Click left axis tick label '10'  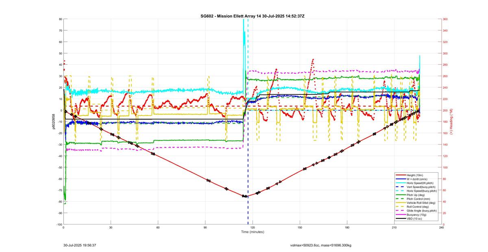coord(60,99)
